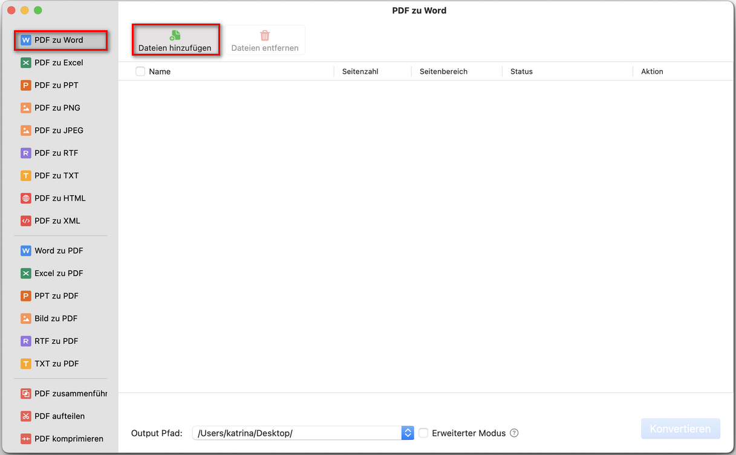Open the Output Pfad dropdown
The height and width of the screenshot is (455, 736).
click(408, 433)
